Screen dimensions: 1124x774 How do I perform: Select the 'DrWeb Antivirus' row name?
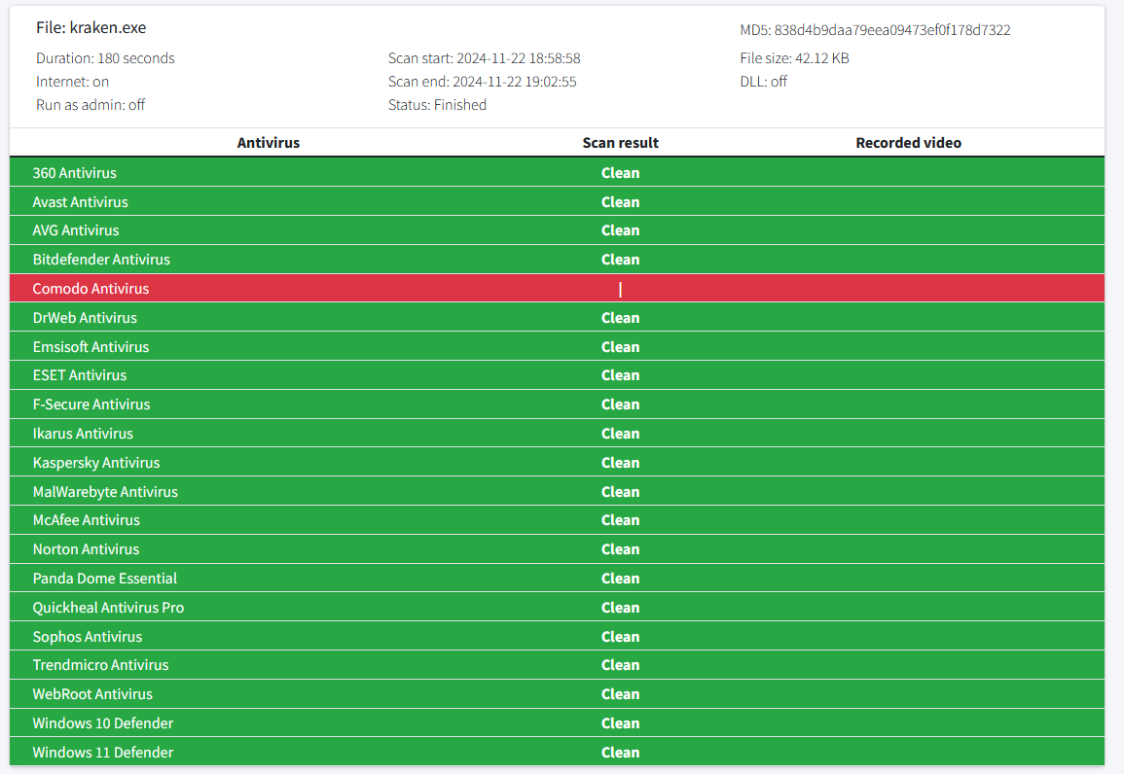point(85,317)
